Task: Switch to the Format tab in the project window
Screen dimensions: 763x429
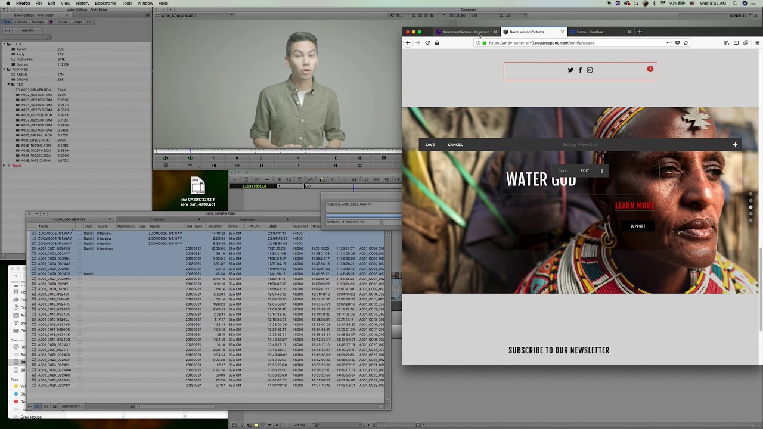Action: pyautogui.click(x=63, y=22)
